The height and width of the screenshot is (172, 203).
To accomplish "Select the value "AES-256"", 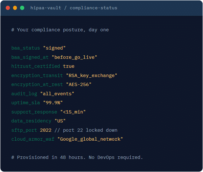I will [79, 85].
